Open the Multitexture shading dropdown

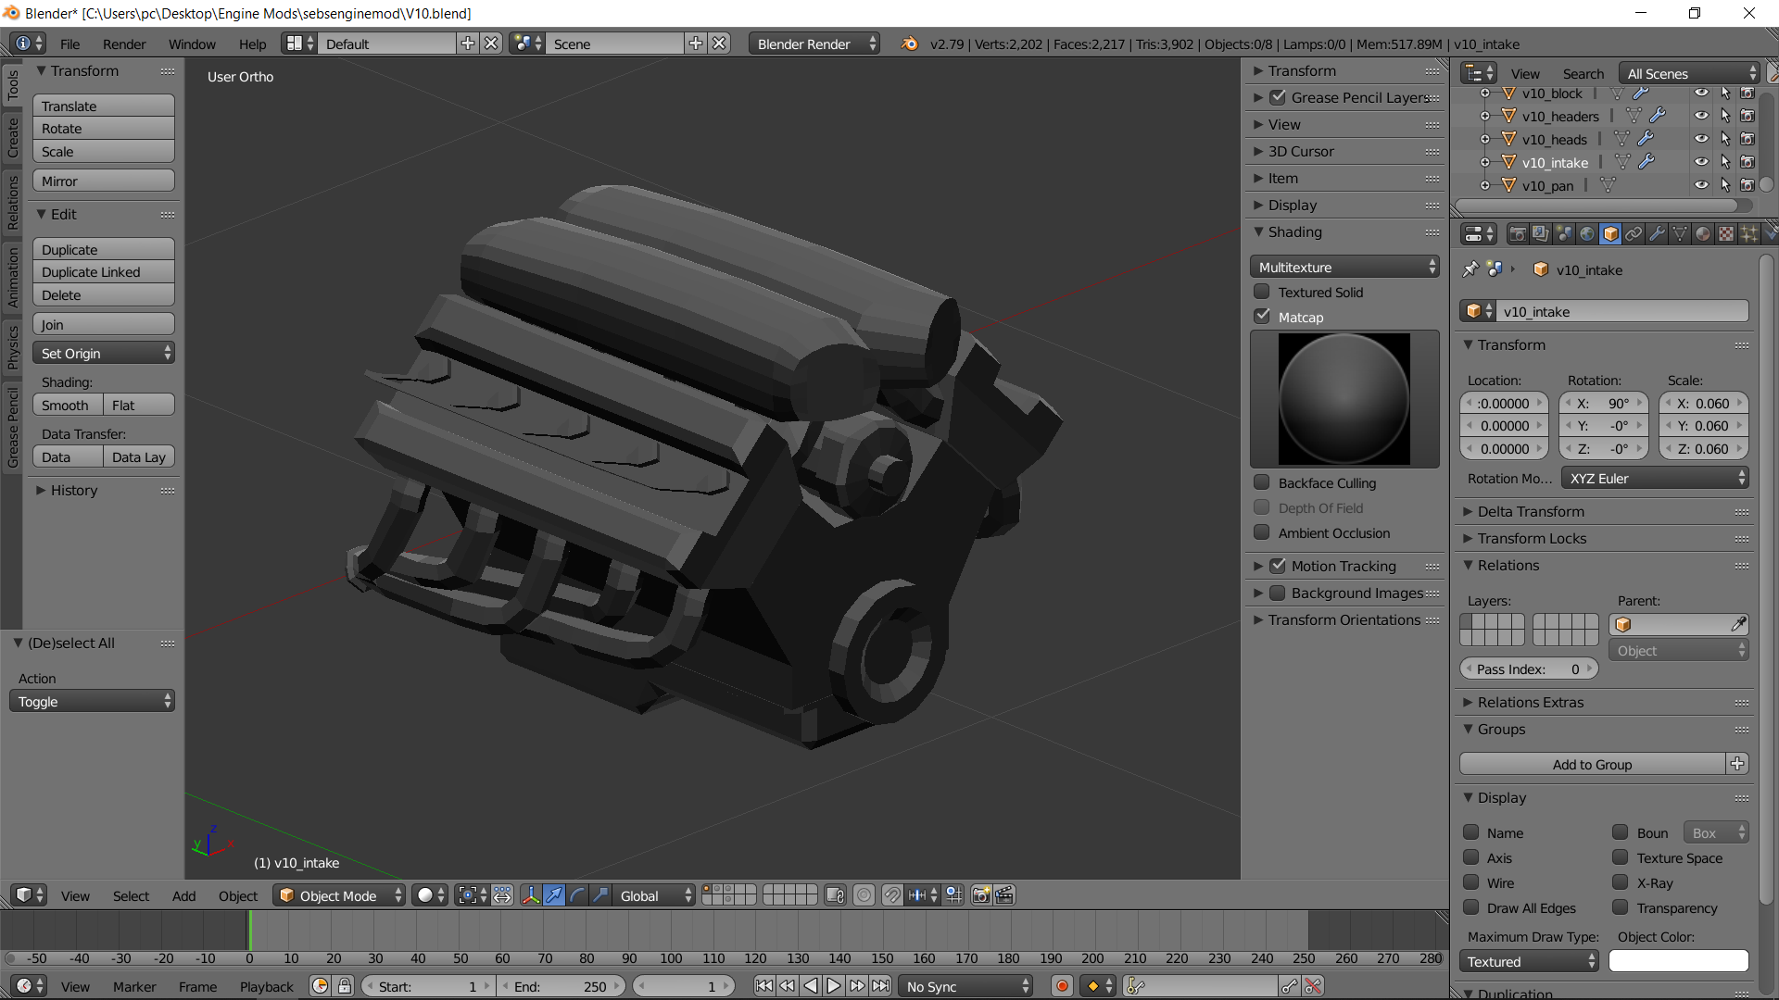tap(1344, 267)
